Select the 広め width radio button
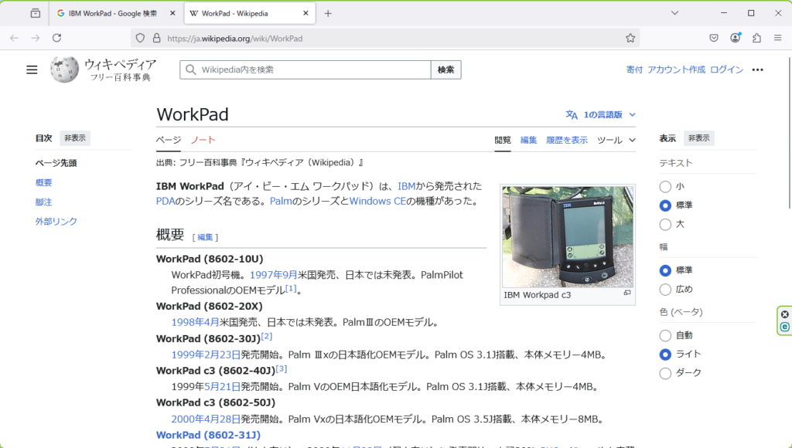 (x=665, y=290)
